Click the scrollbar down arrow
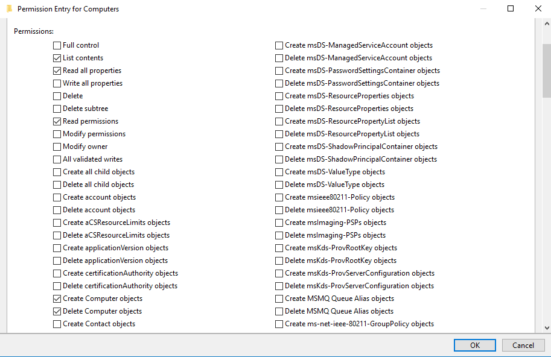 [546, 327]
